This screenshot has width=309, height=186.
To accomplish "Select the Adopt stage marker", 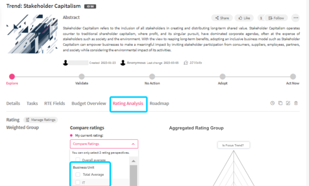I will [x=222, y=77].
